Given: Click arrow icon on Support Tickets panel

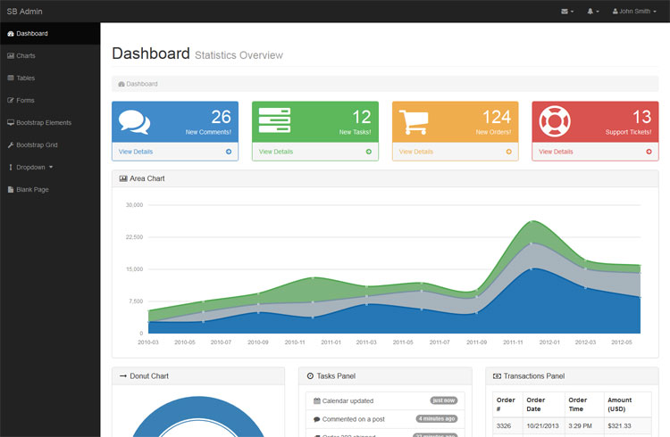Looking at the screenshot, I should click(649, 152).
